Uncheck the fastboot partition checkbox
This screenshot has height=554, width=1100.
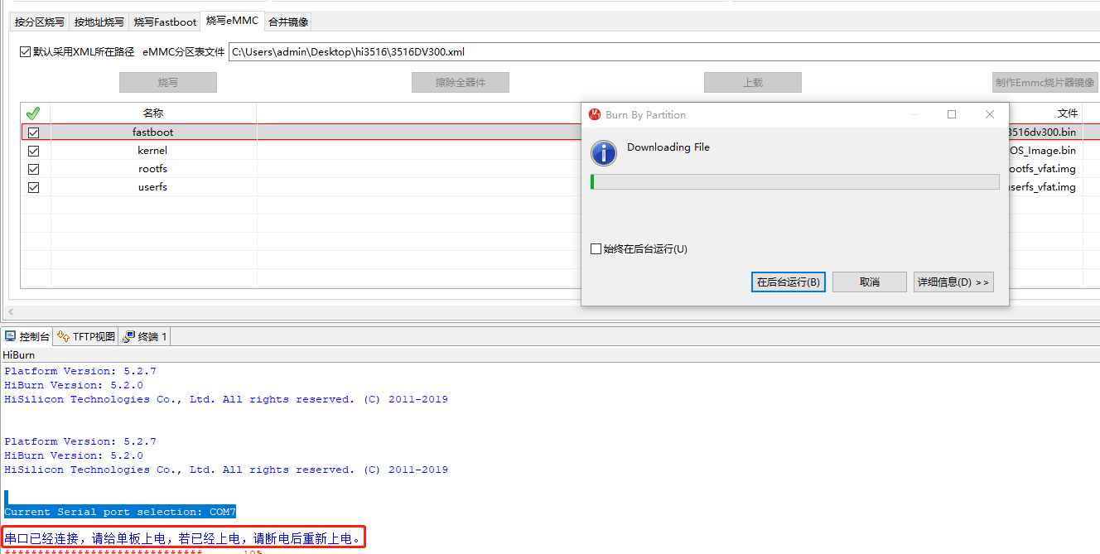34,132
